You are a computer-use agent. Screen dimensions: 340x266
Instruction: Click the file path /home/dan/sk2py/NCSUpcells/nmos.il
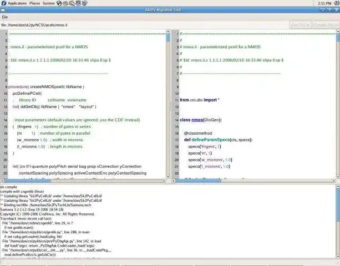37,25
